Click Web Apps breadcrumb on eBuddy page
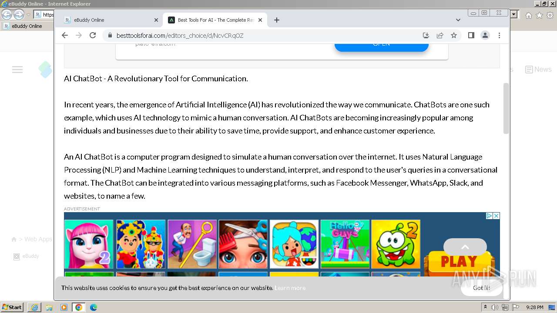557x313 pixels. click(x=38, y=239)
